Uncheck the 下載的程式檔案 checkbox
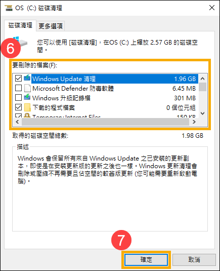The width and height of the screenshot is (220, 271). tap(18, 107)
